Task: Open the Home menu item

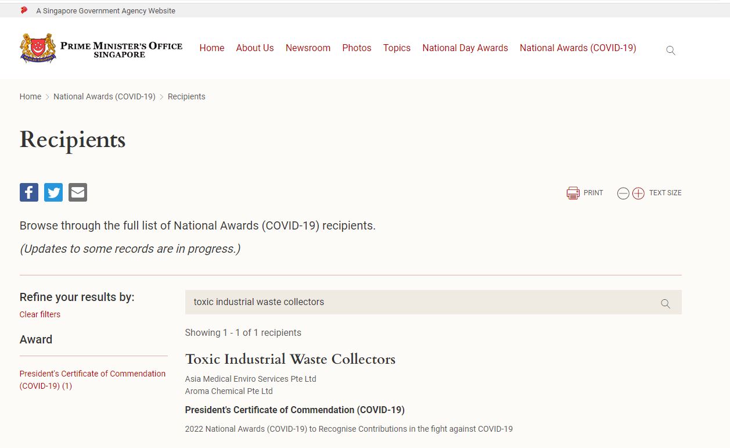Action: coord(212,48)
